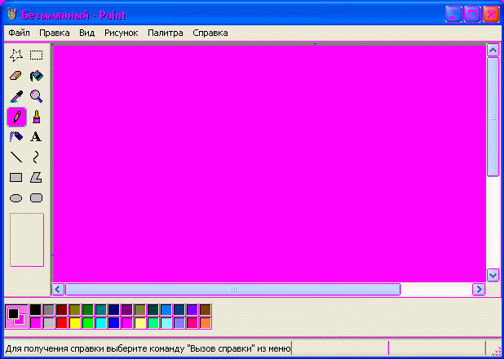
Task: Open the Вид menu
Action: [86, 33]
